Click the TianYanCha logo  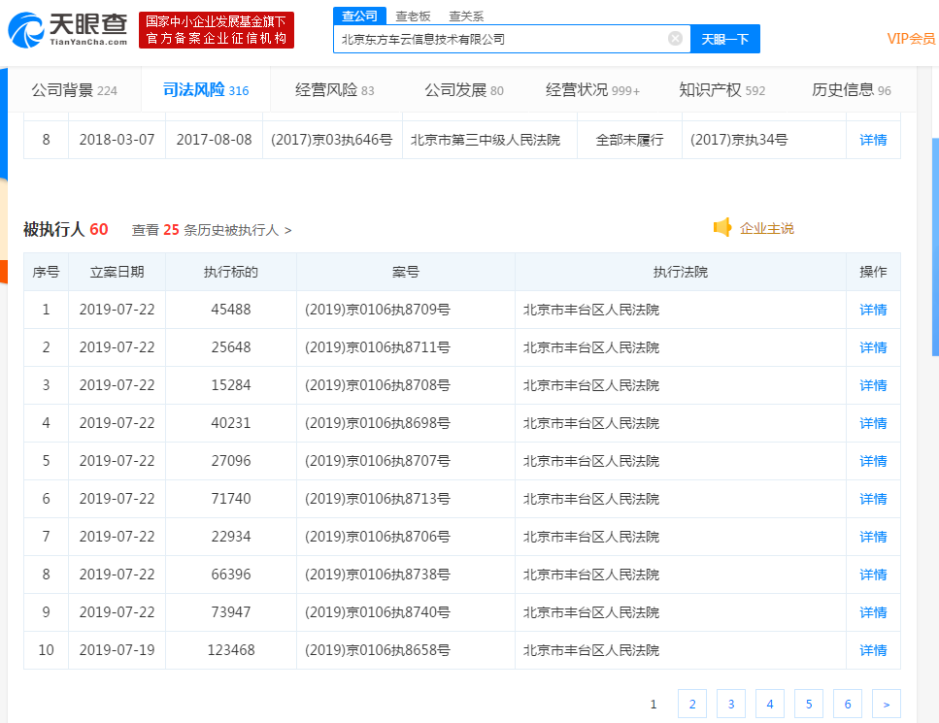[x=68, y=29]
